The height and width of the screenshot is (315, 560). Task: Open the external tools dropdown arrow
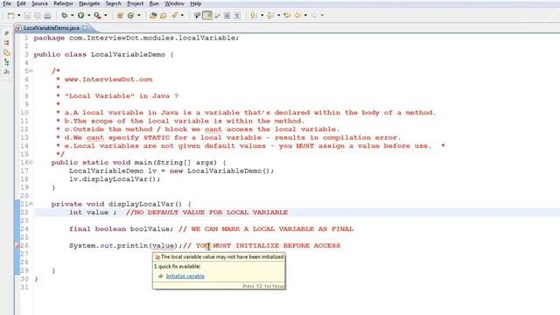tap(105, 16)
